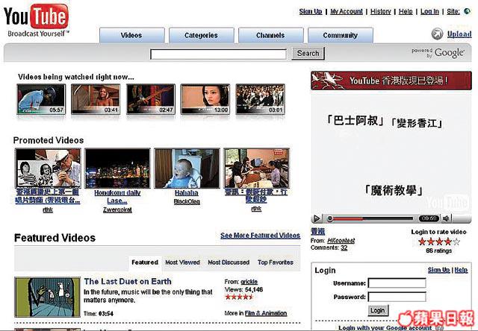Image resolution: width=478 pixels, height=331 pixels.
Task: Open the BlackOleg user link
Action: pyautogui.click(x=187, y=201)
